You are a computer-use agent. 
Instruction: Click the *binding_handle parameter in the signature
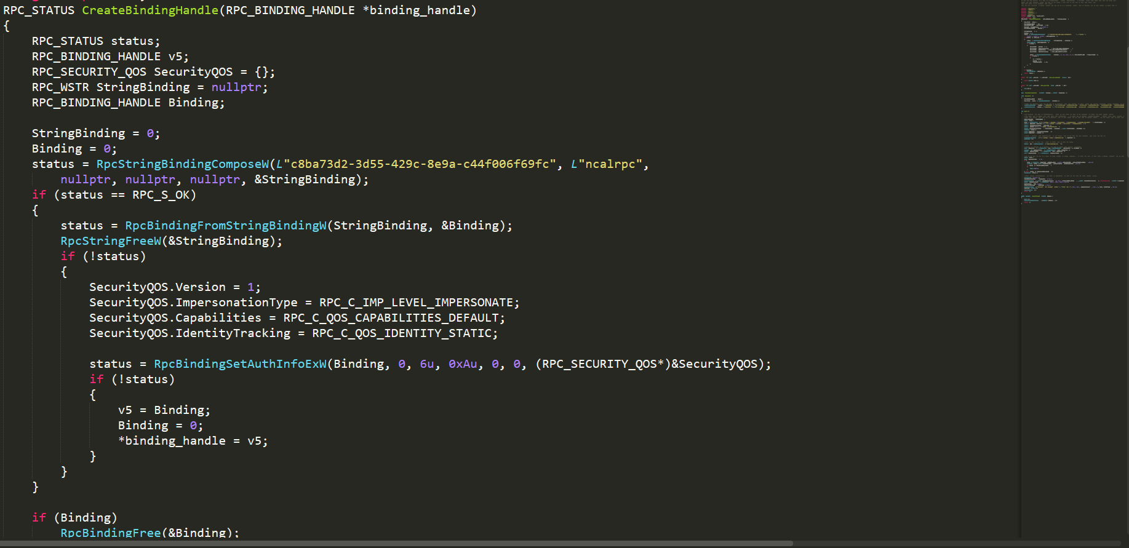[416, 10]
